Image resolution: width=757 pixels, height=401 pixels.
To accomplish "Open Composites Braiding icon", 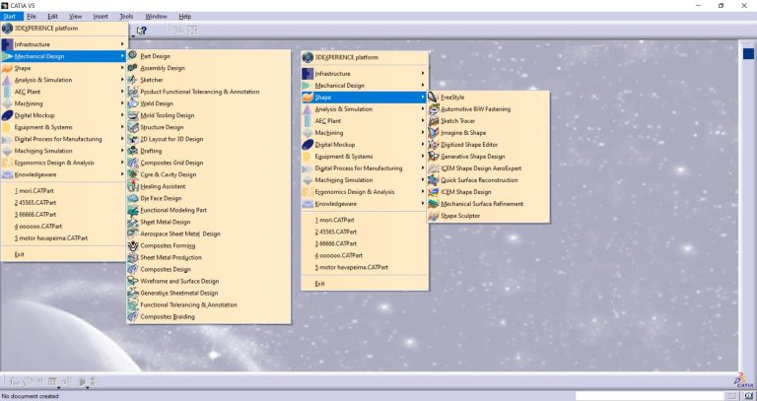I will pos(133,316).
